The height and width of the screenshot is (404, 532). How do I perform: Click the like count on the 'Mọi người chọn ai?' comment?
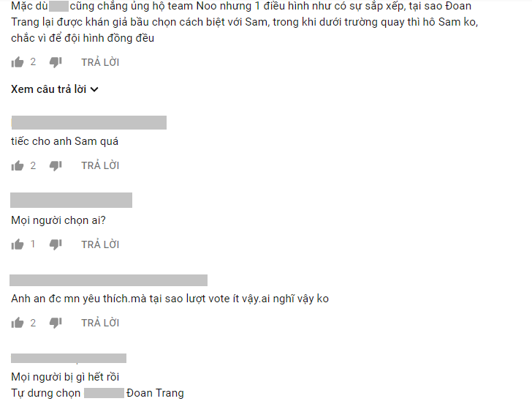click(33, 244)
